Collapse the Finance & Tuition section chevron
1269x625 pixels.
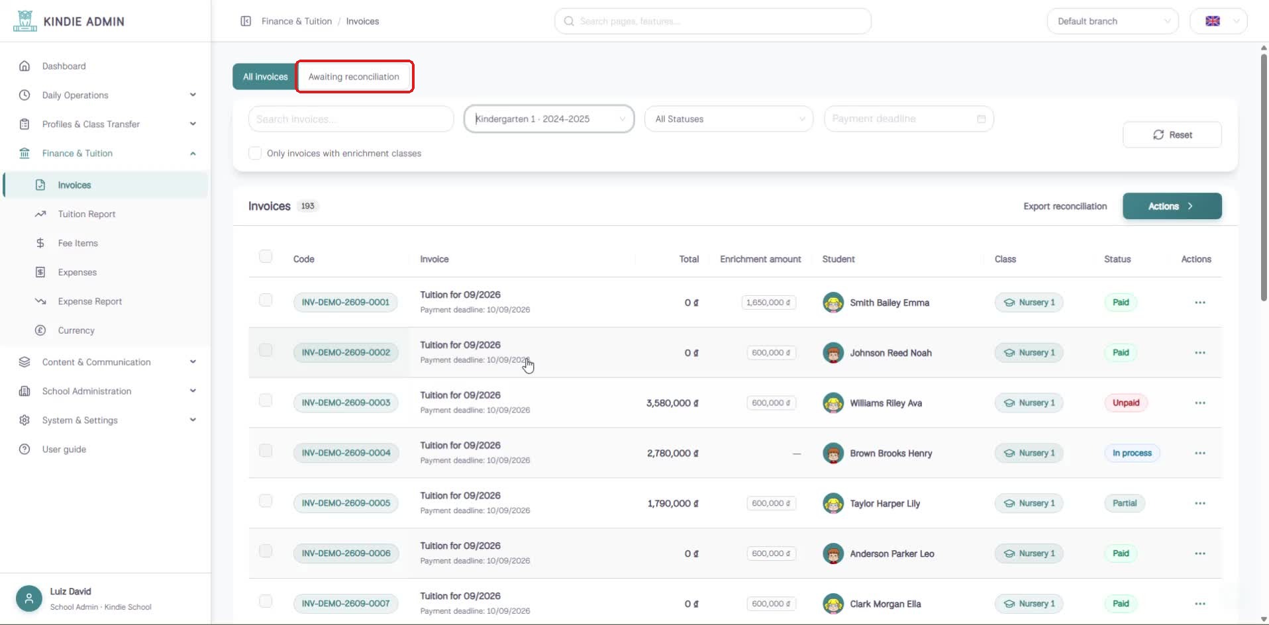193,154
